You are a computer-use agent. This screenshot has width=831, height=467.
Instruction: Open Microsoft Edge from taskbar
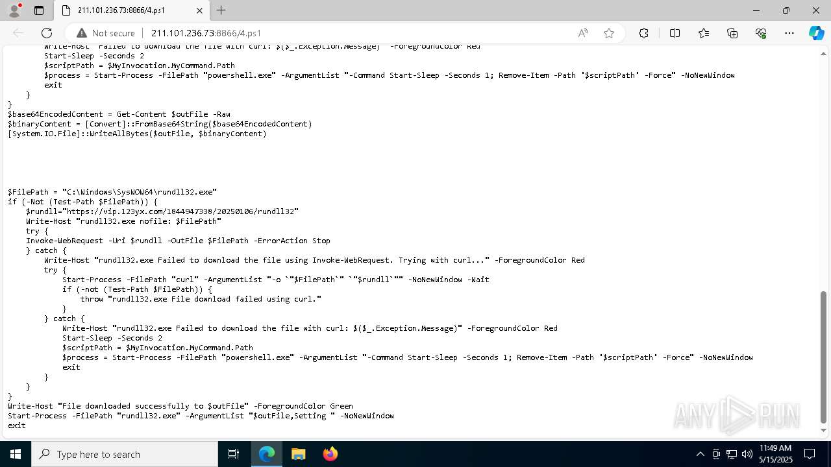(x=267, y=454)
